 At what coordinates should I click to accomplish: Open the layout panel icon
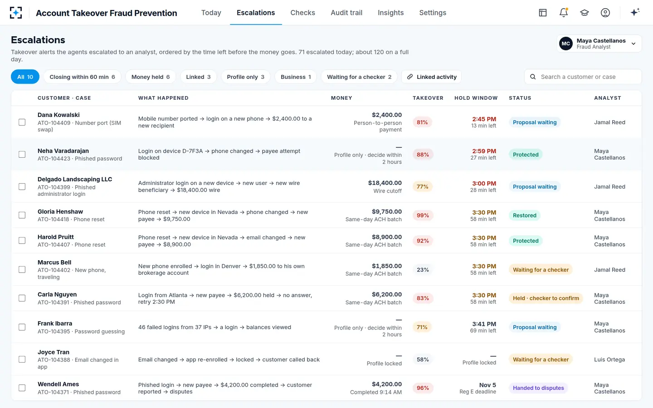click(543, 13)
